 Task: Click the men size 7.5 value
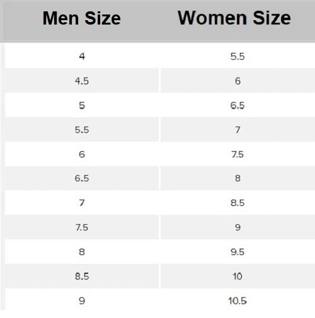pyautogui.click(x=82, y=227)
